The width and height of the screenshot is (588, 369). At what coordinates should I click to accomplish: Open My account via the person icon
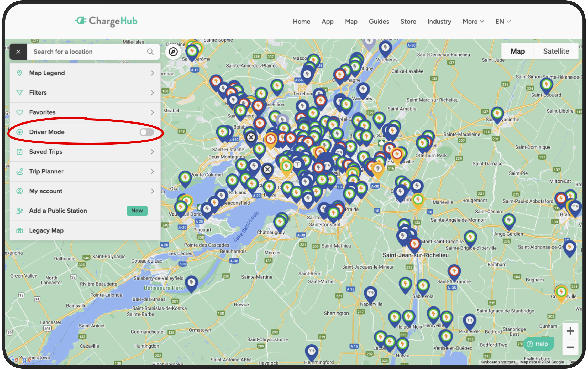(x=20, y=191)
